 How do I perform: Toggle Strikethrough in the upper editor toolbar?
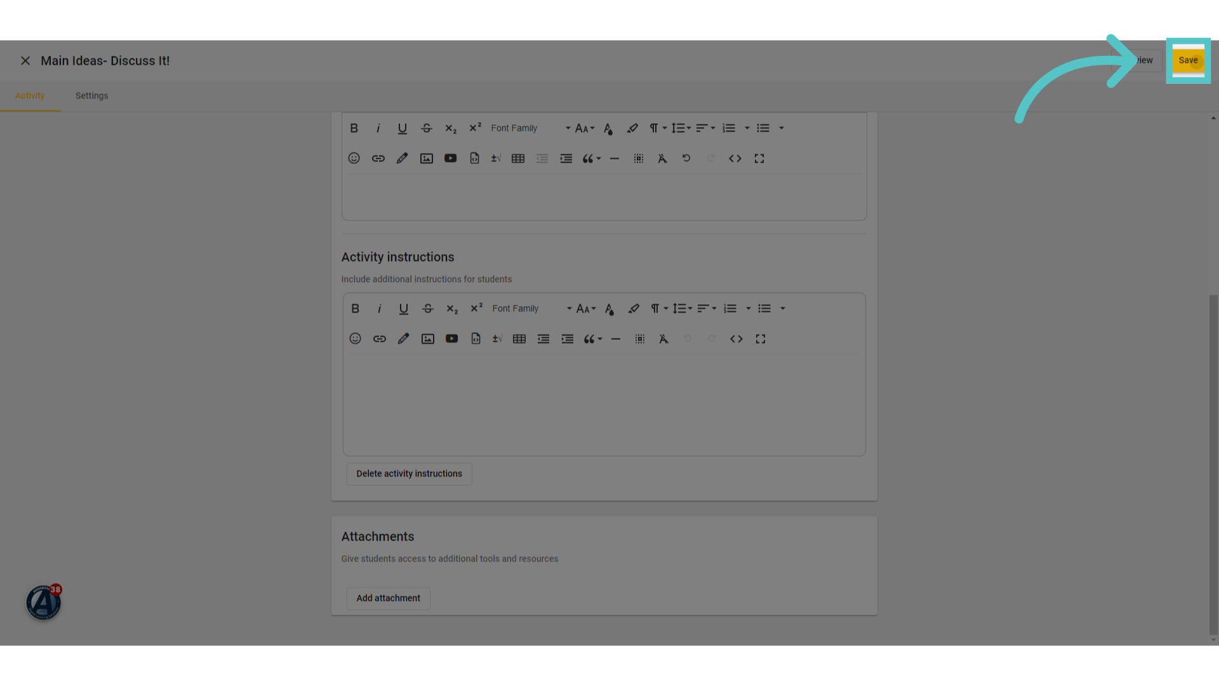point(427,128)
